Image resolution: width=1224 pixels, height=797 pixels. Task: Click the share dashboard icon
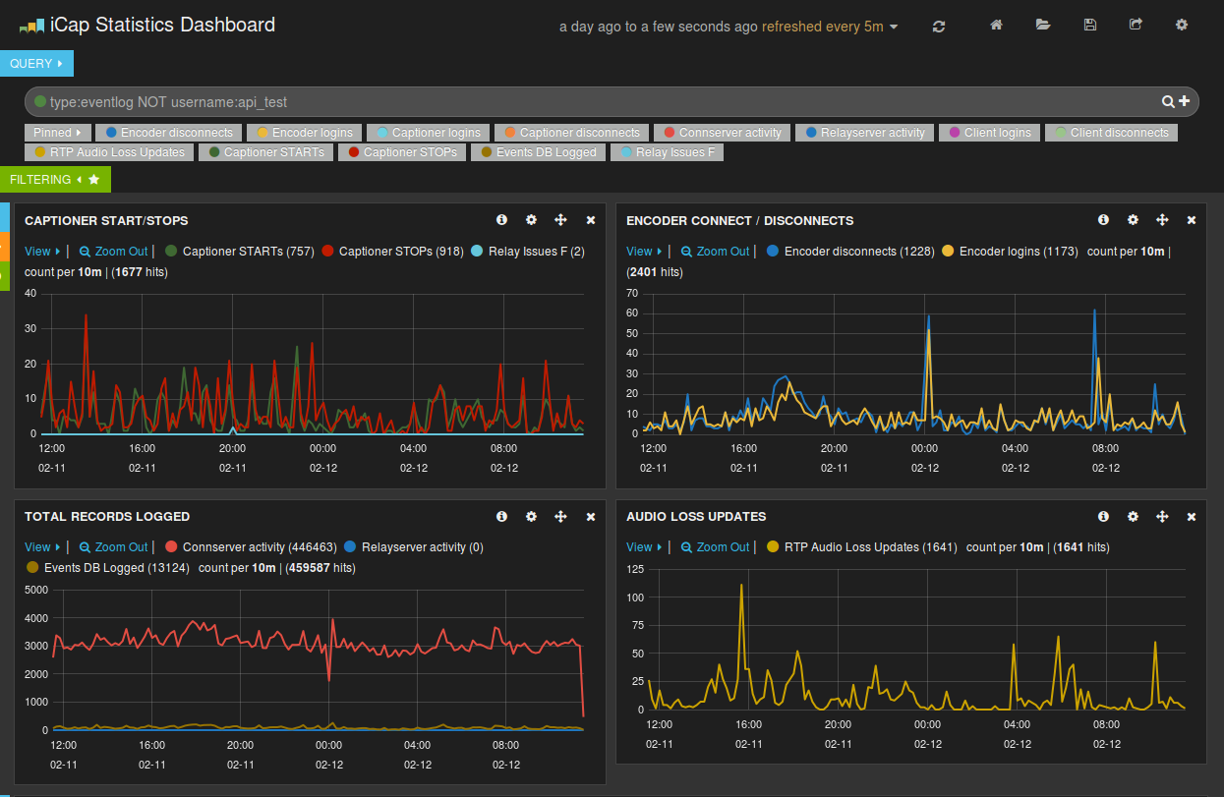[1136, 26]
